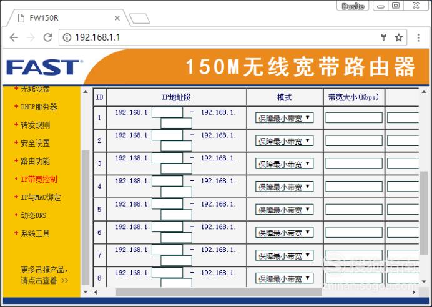This screenshot has height=307, width=432.
Task: Click the browser back arrow
Action: coord(14,37)
